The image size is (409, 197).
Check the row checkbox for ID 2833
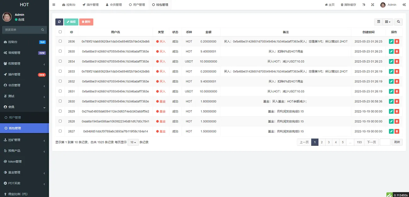[x=60, y=71]
